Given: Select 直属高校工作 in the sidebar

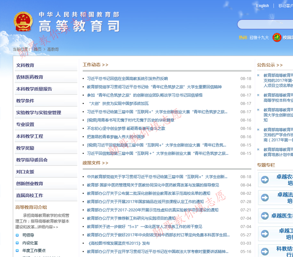Looking at the screenshot, I should click(x=30, y=195).
